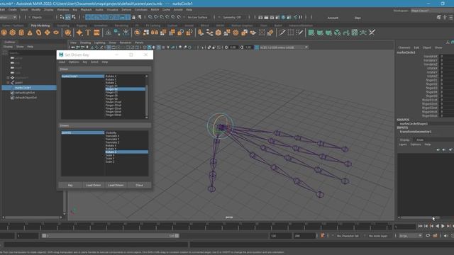Click the polygon torus shelf icon
The image size is (454, 255).
(x=39, y=33)
